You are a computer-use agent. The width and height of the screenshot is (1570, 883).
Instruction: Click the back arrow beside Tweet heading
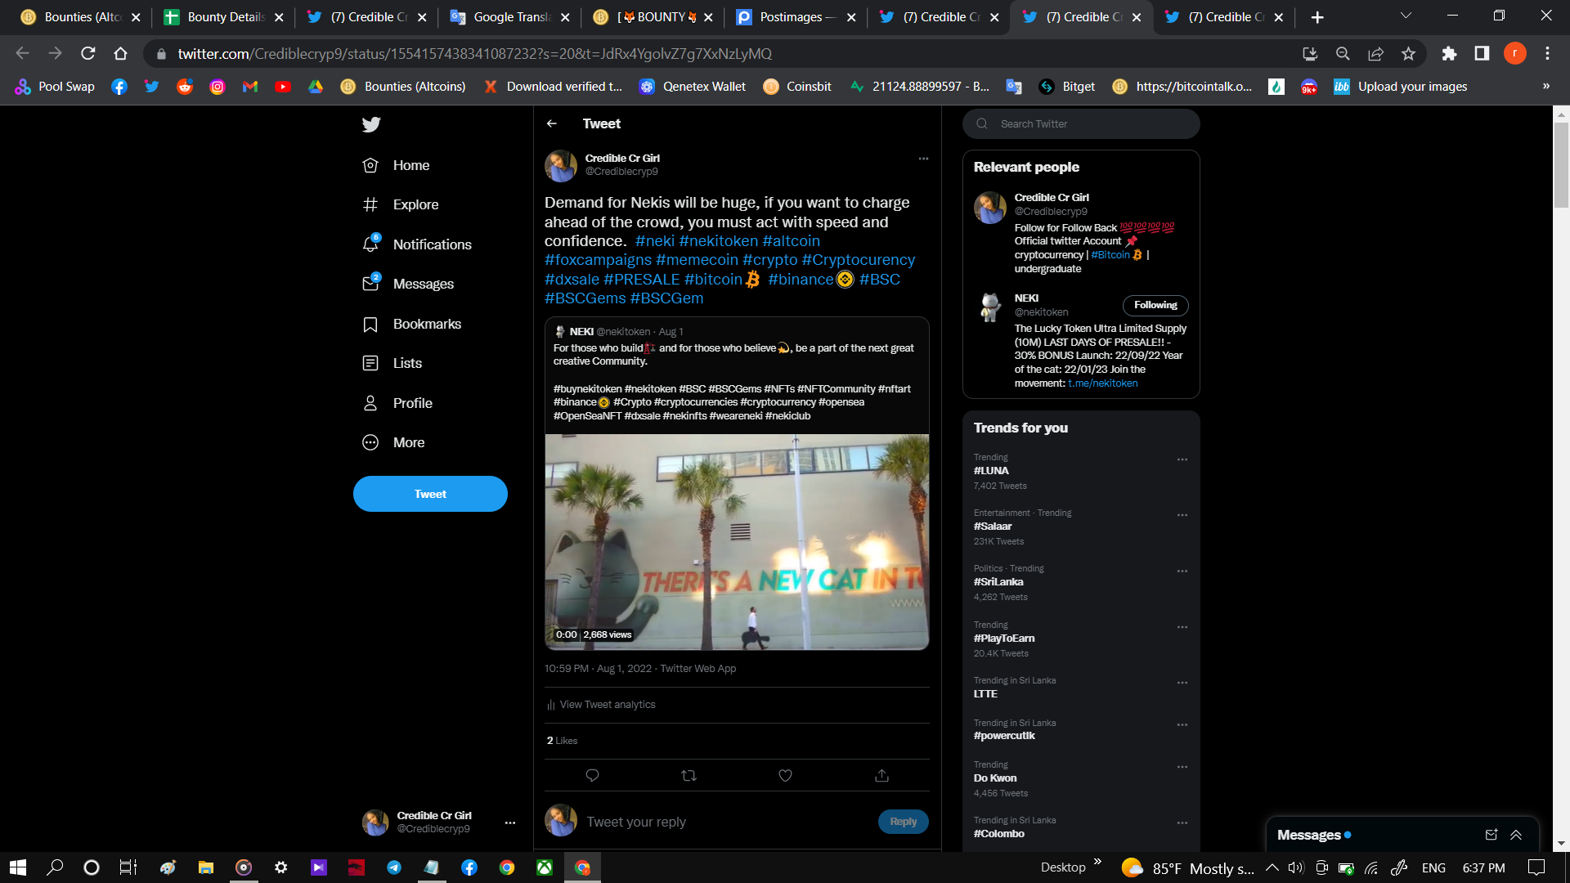click(552, 123)
